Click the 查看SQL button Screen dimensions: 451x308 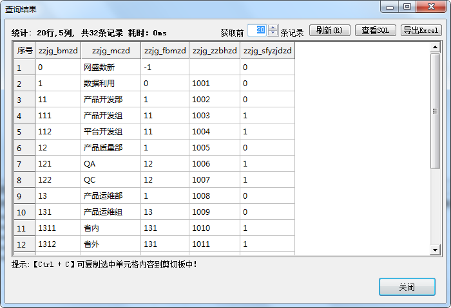pos(375,30)
